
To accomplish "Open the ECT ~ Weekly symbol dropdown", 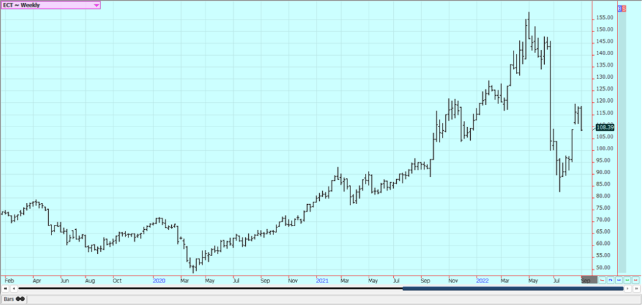I will point(50,5).
